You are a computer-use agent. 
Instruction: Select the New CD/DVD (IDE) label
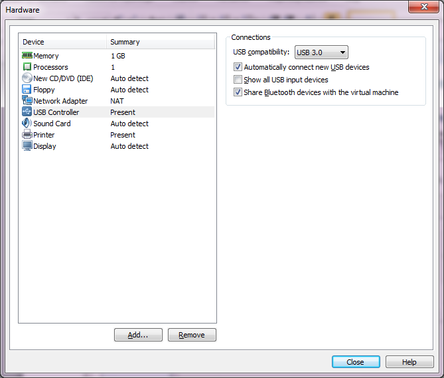[x=63, y=78]
